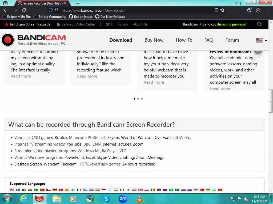Image resolution: width=273 pixels, height=204 pixels.
Task: Open the tracking protection shield icon
Action: pyautogui.click(x=50, y=10)
